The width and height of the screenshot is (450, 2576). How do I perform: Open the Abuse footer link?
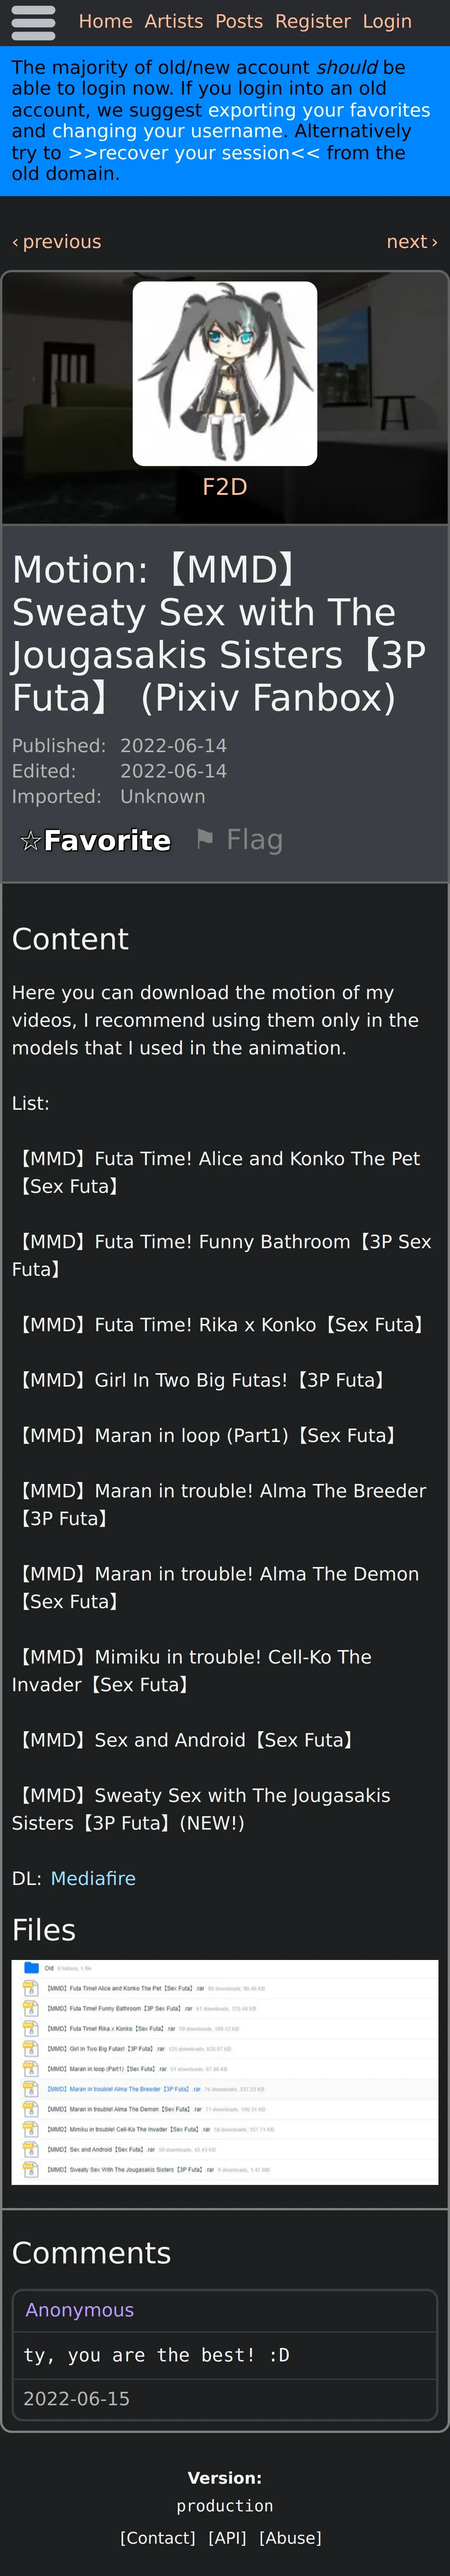[290, 2538]
